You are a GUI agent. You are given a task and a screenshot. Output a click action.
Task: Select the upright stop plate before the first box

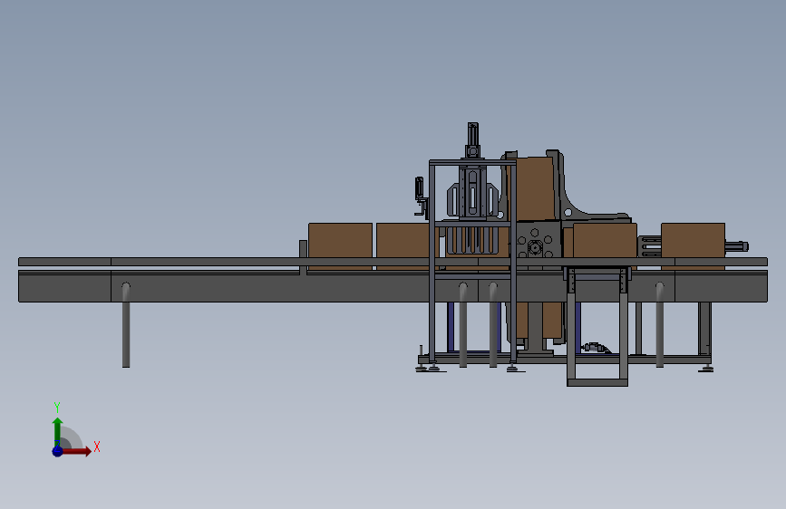point(303,256)
